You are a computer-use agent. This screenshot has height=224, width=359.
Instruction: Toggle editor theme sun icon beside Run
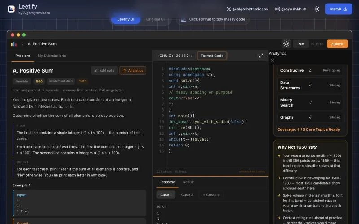pos(286,44)
